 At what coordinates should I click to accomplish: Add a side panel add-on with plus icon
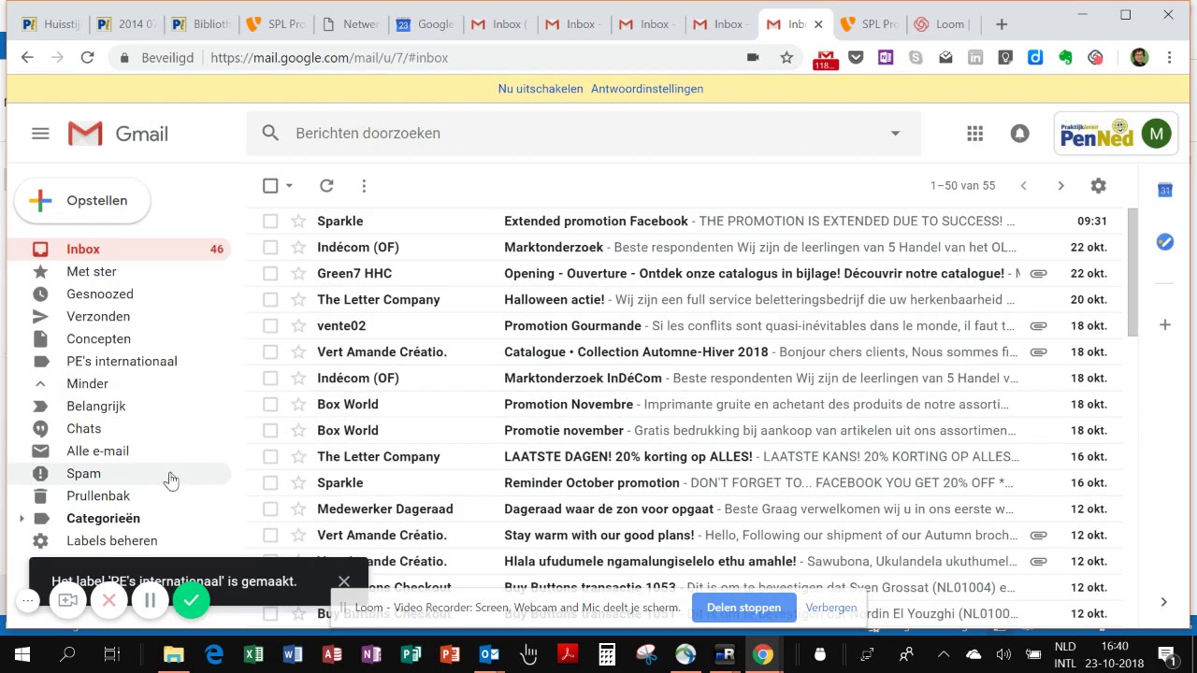(1164, 324)
